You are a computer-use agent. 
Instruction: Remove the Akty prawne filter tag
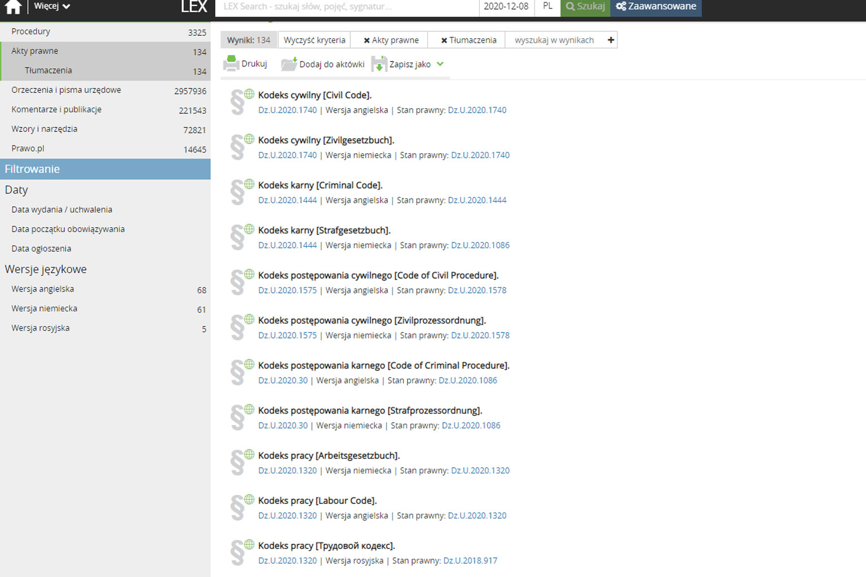366,41
